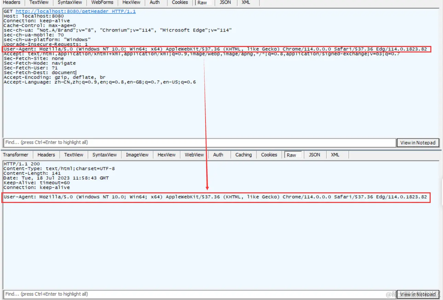Click the HTTP/1.1 200 status line
The image size is (443, 300).
click(x=22, y=164)
